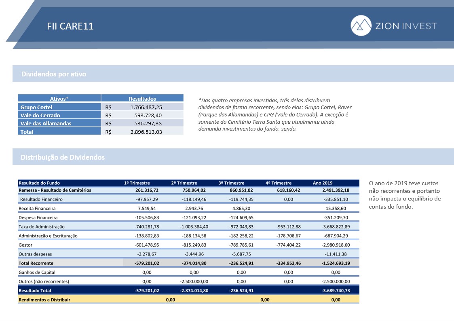Click the value -334.952,46

coord(288,263)
